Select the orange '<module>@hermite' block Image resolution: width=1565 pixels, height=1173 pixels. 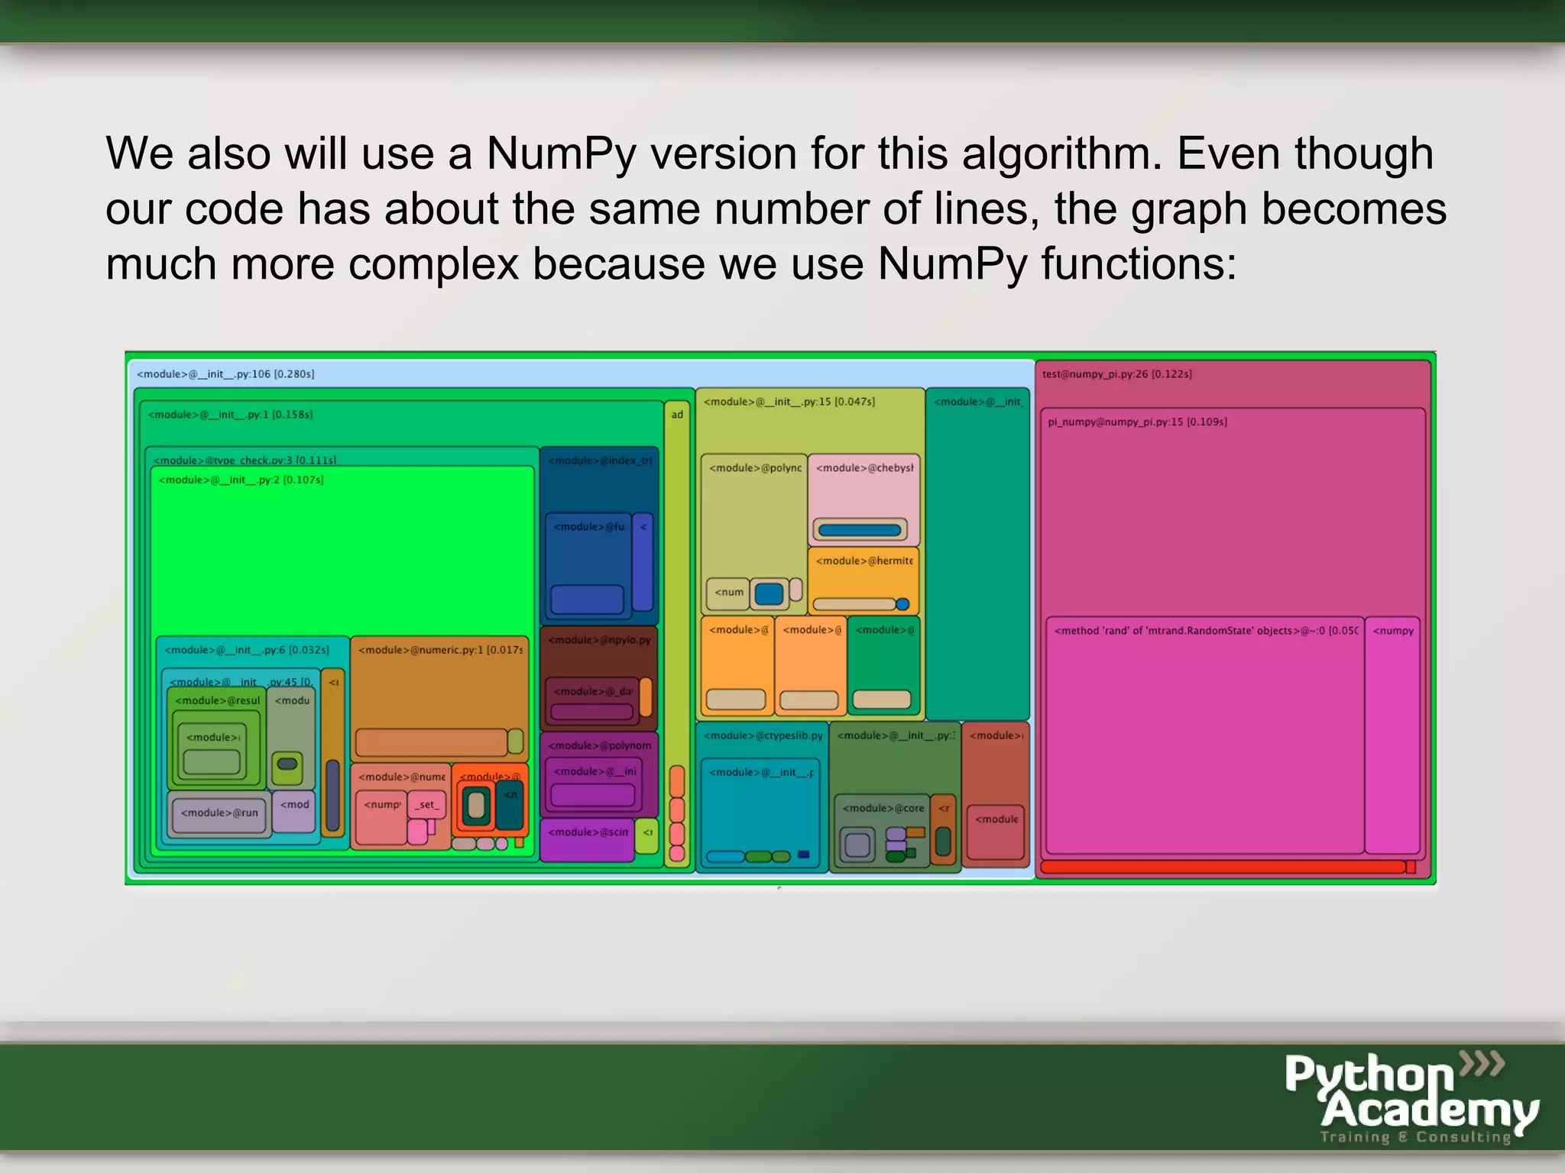[x=864, y=581]
